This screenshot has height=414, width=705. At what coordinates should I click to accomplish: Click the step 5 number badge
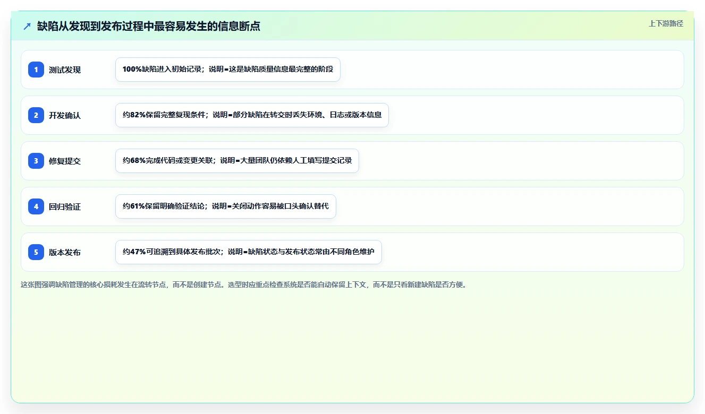36,252
